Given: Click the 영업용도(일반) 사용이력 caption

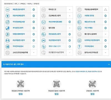Looking at the screenshot, I should coord(57,91).
